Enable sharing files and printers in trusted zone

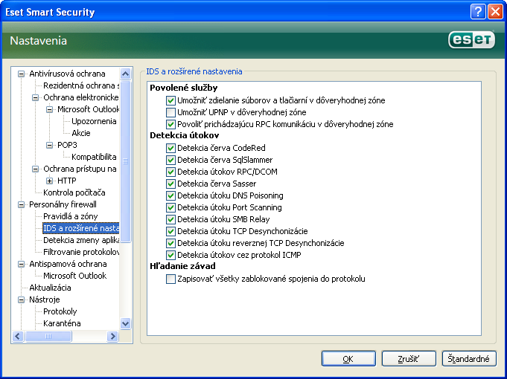click(170, 100)
